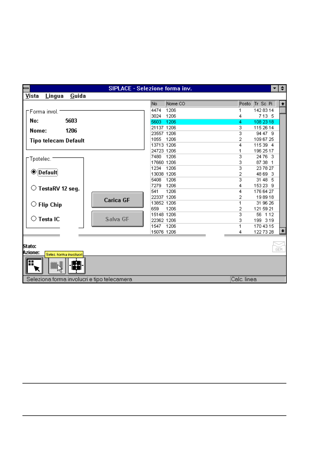The width and height of the screenshot is (325, 462).
Task: Click the Nome value 1206 in Forma invol.
Action: point(71,131)
